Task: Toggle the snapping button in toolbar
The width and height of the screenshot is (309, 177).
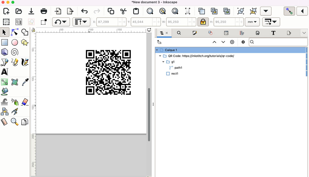Action: [289, 11]
